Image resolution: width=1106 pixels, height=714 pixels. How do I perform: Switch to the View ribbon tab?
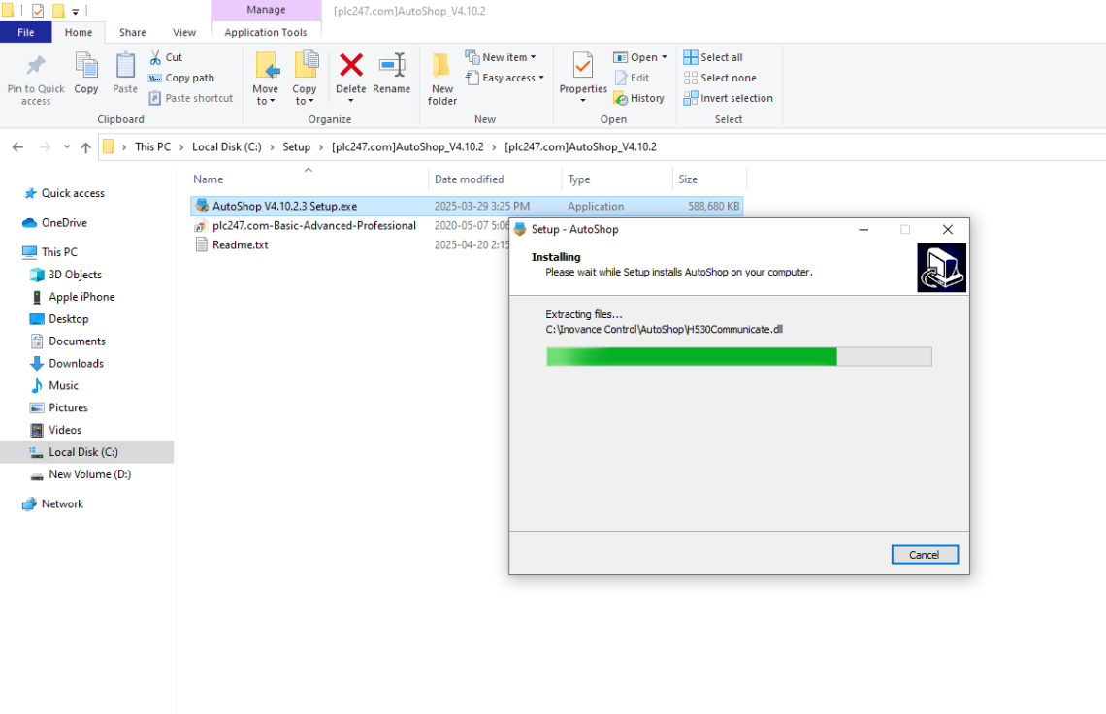click(184, 32)
